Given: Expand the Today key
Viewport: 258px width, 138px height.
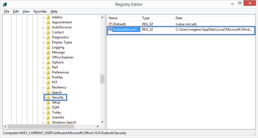Looking at the screenshot, I should [44, 113].
